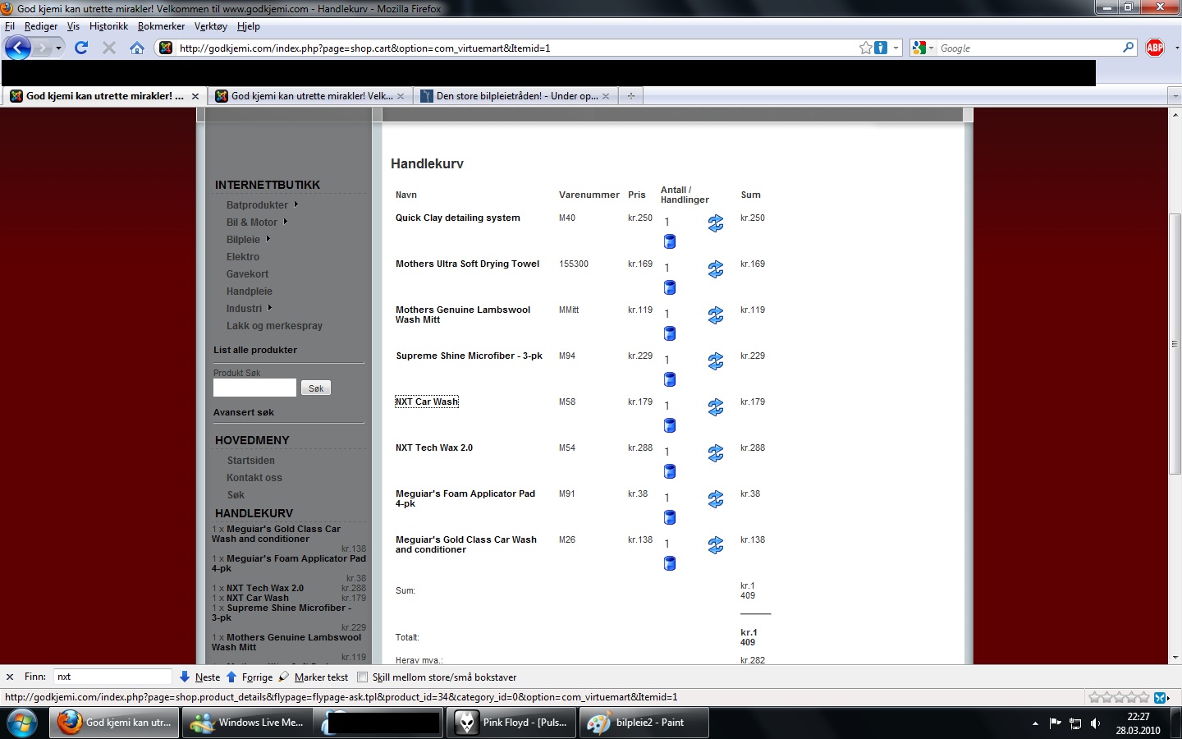Open the Rediger menu
1182x739 pixels.
(41, 26)
